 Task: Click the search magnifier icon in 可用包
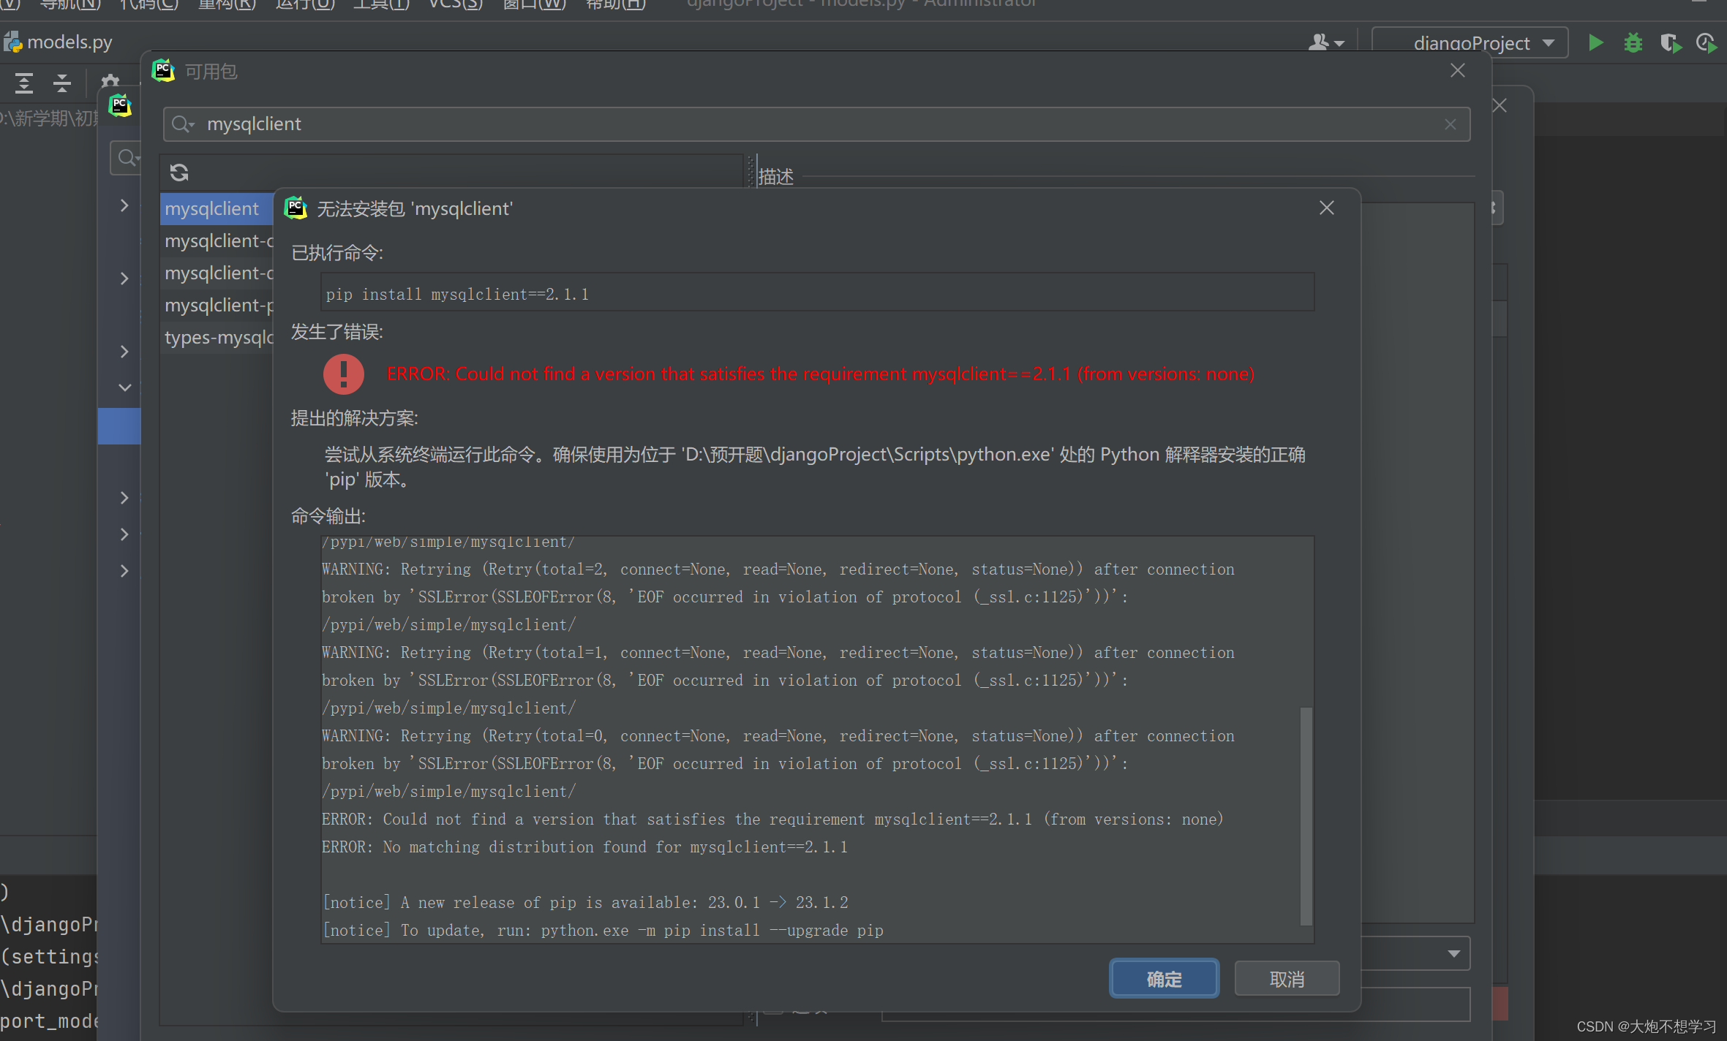[x=182, y=124]
